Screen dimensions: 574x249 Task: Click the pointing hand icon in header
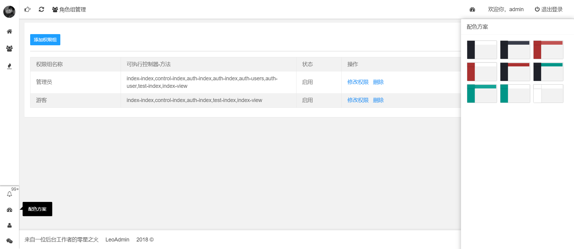coord(27,9)
